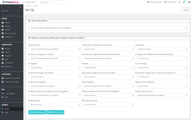Open the Pago remoto aceptado dropdown
The height and width of the screenshot is (120, 191).
tap(161, 86)
